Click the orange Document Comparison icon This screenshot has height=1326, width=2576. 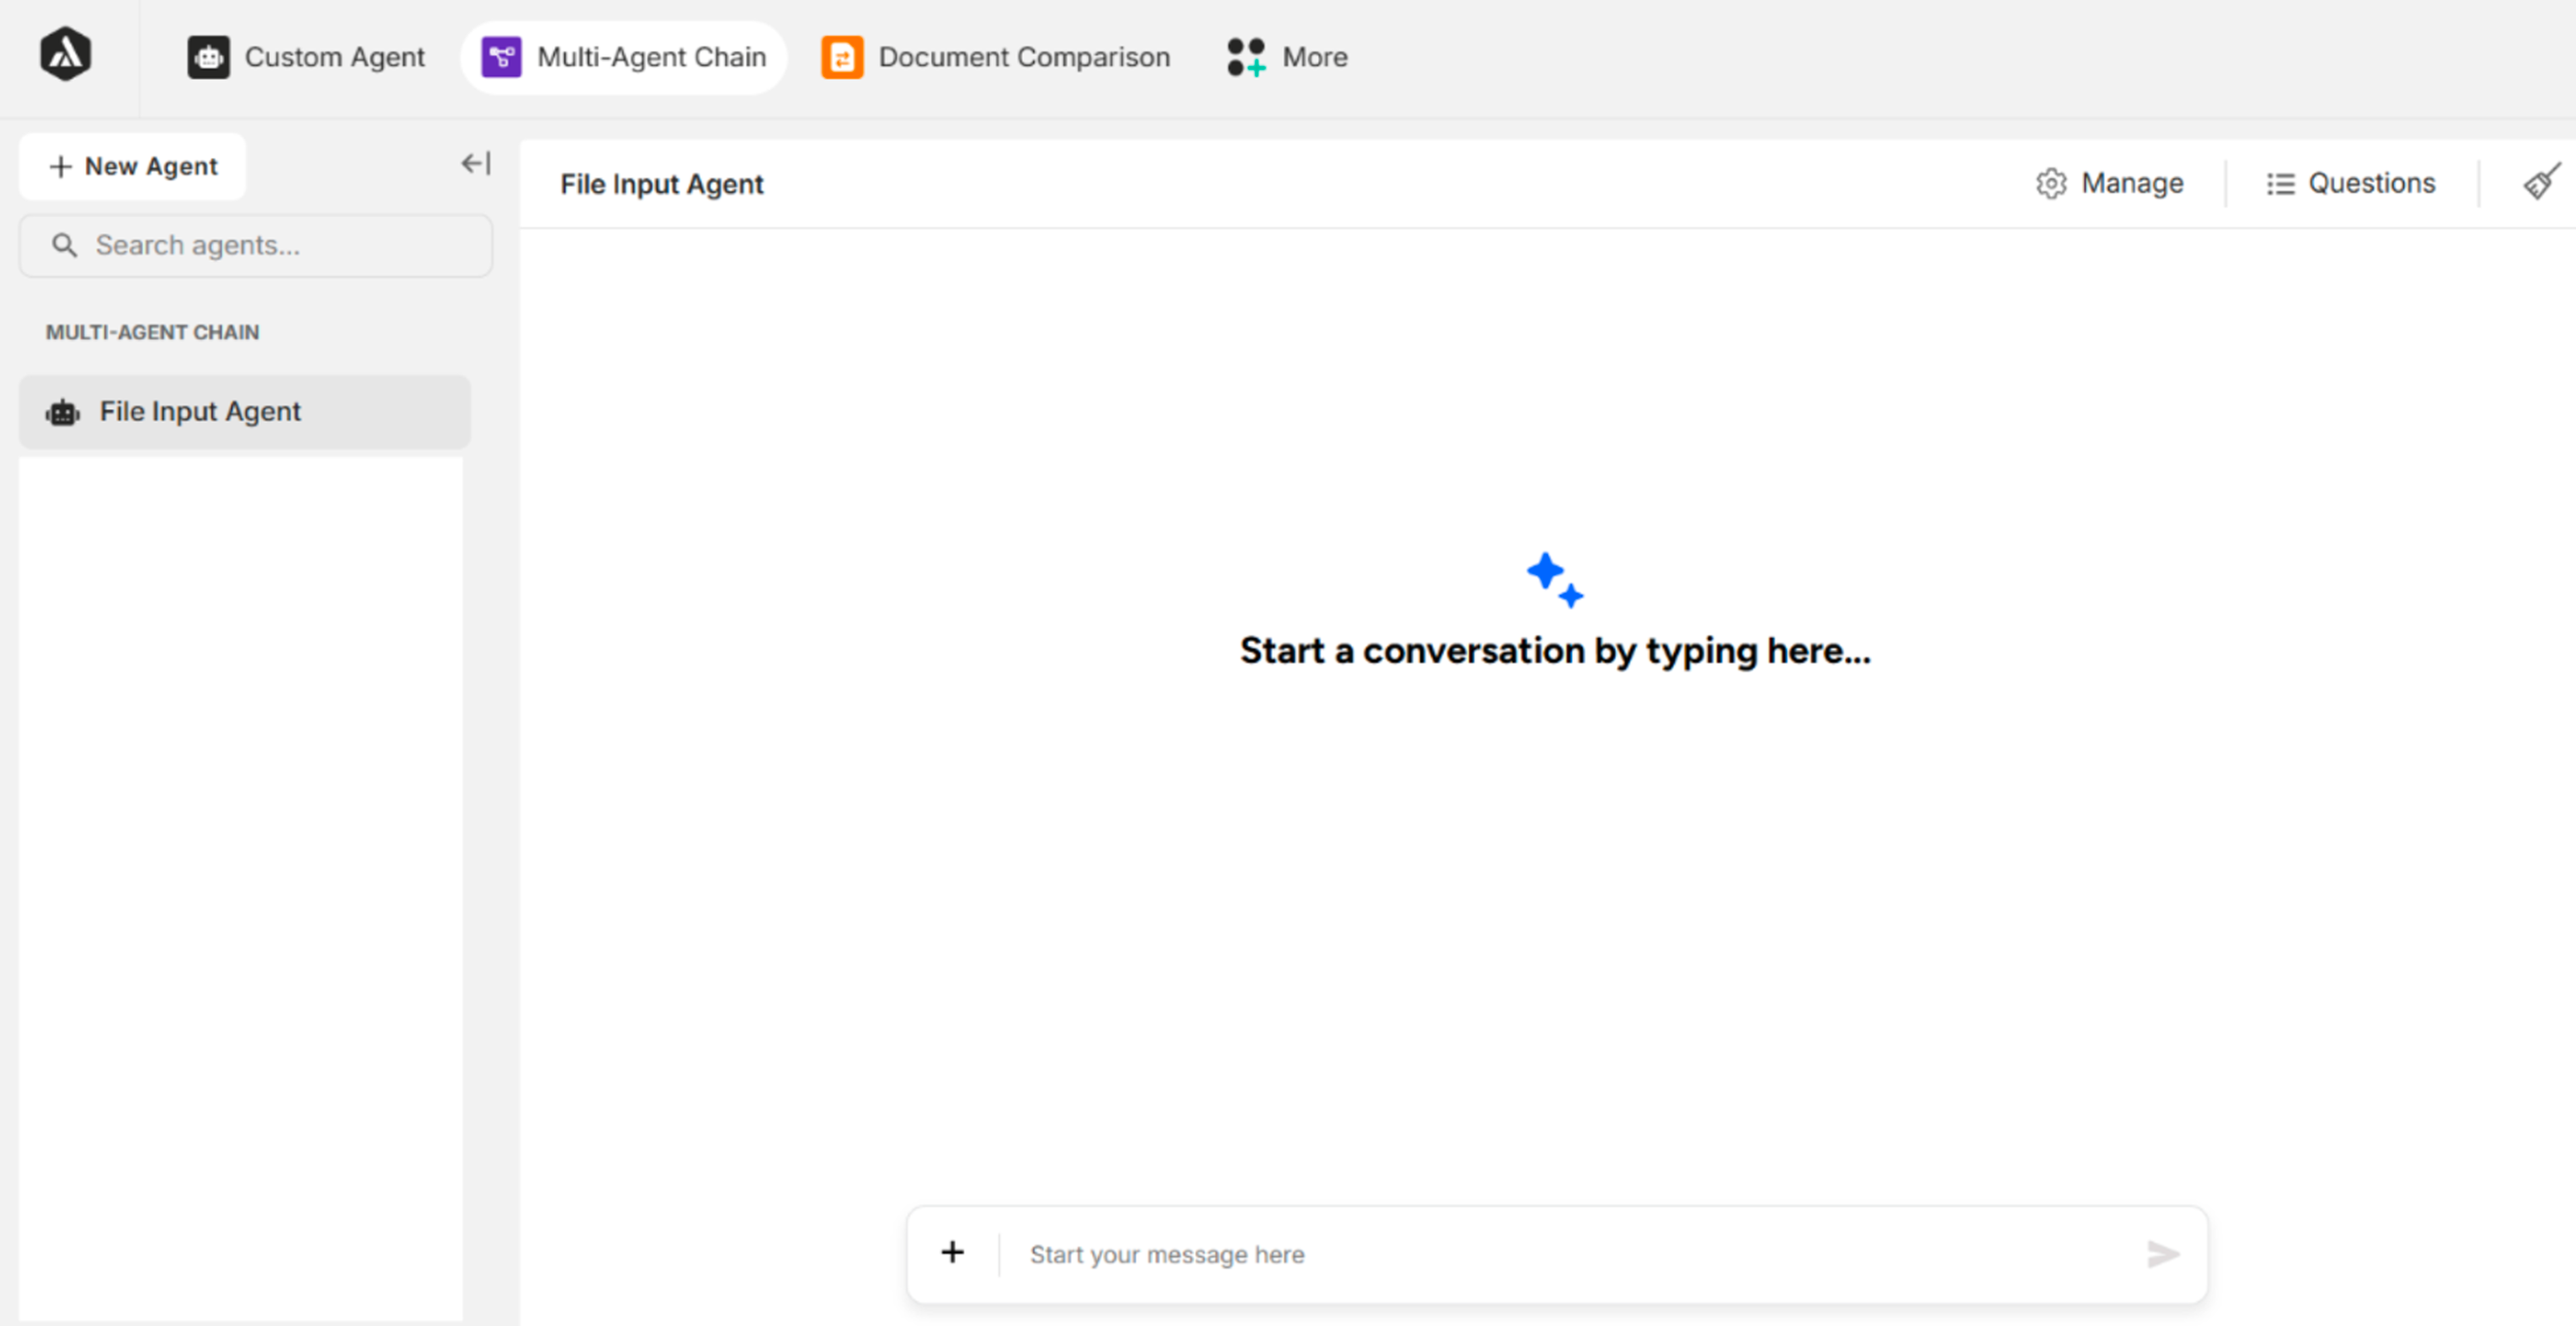[x=842, y=57]
